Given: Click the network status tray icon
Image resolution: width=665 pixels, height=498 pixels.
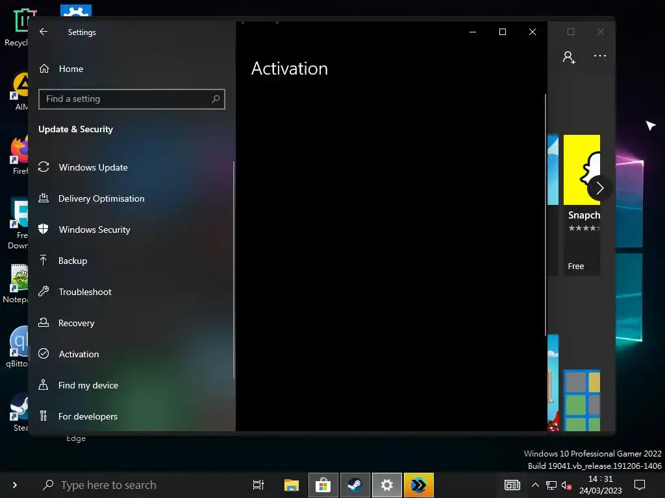Looking at the screenshot, I should point(551,485).
